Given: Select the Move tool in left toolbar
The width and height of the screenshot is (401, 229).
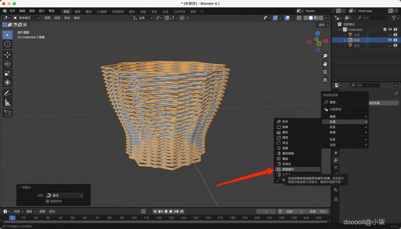Looking at the screenshot, I should tap(7, 55).
